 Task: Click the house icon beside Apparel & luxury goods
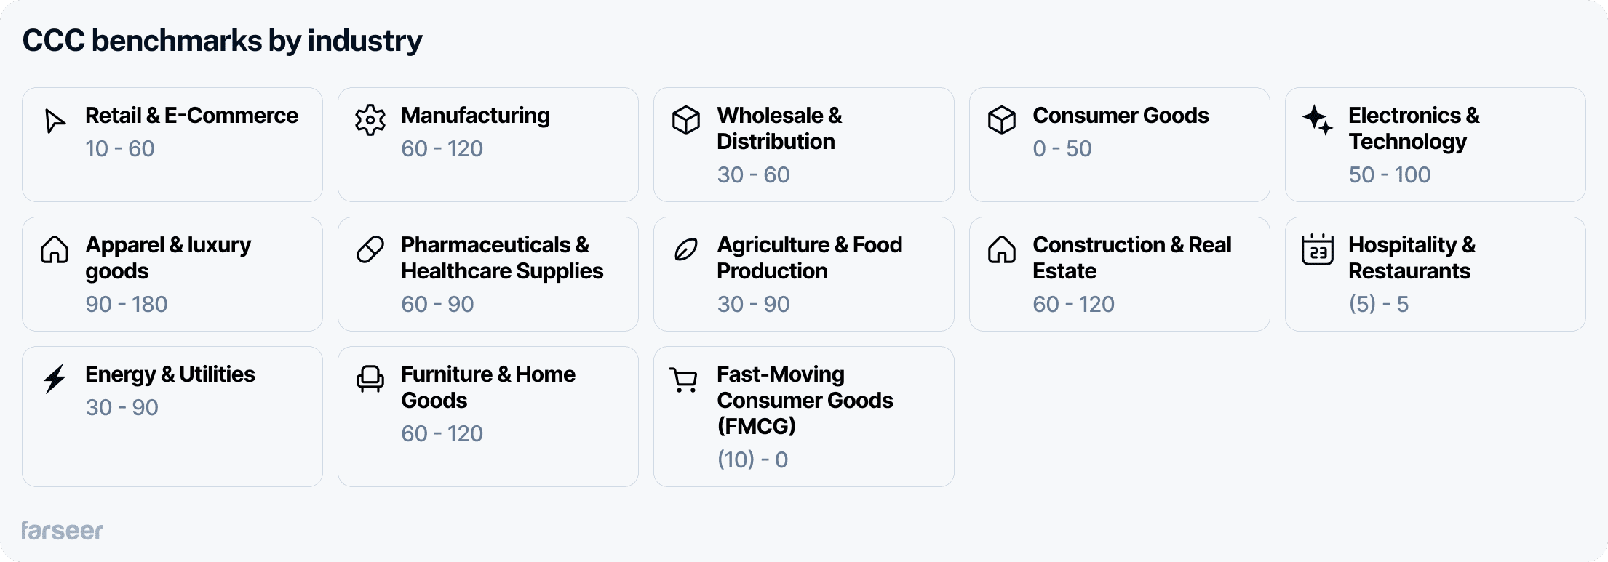55,250
